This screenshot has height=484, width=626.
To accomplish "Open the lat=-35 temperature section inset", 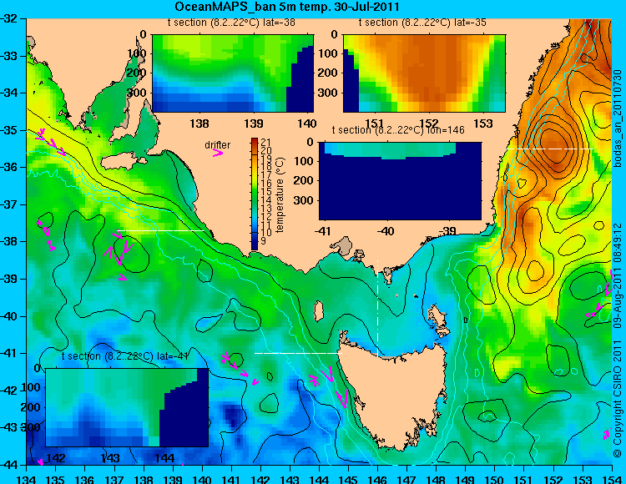I will pyautogui.click(x=424, y=73).
